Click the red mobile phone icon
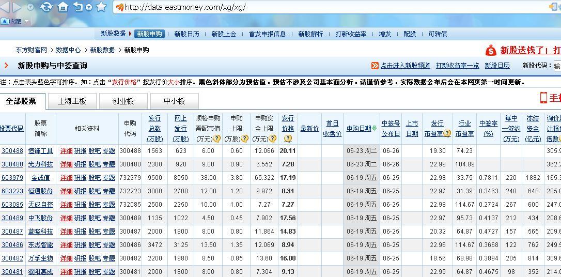The image size is (561, 277). pyautogui.click(x=543, y=98)
